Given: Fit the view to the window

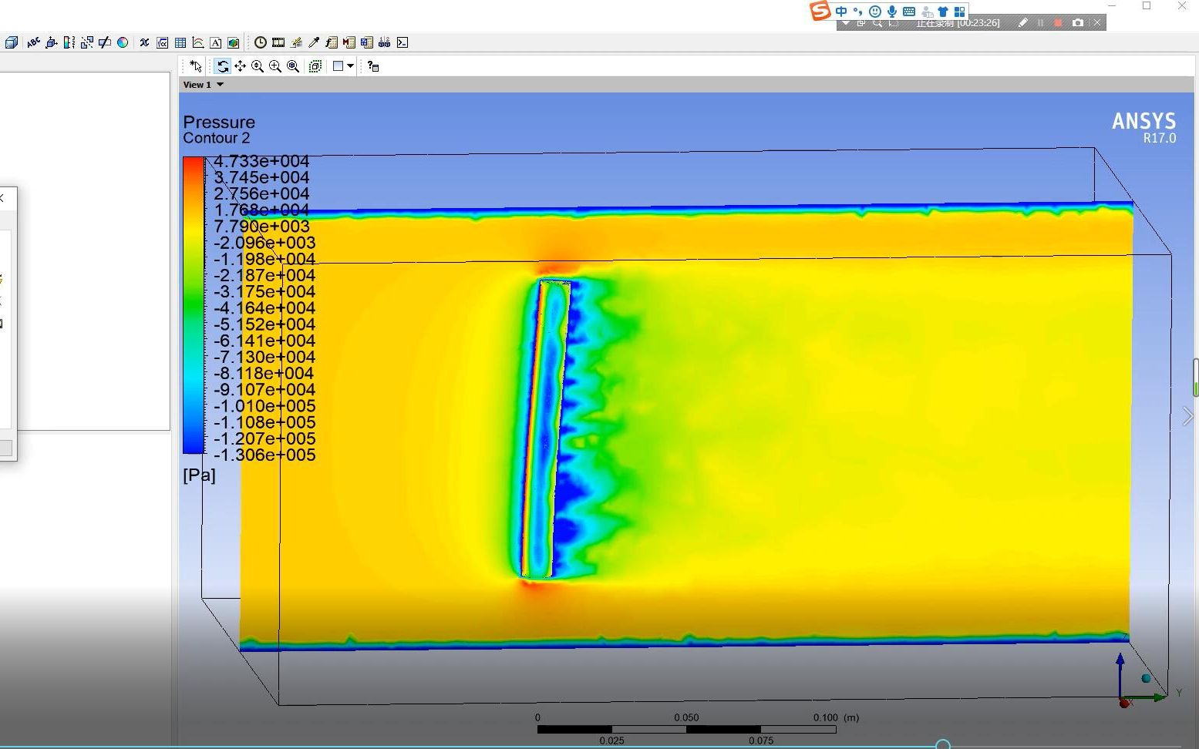Looking at the screenshot, I should click(x=293, y=66).
